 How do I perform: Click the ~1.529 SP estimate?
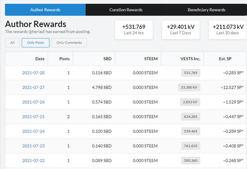(233, 102)
